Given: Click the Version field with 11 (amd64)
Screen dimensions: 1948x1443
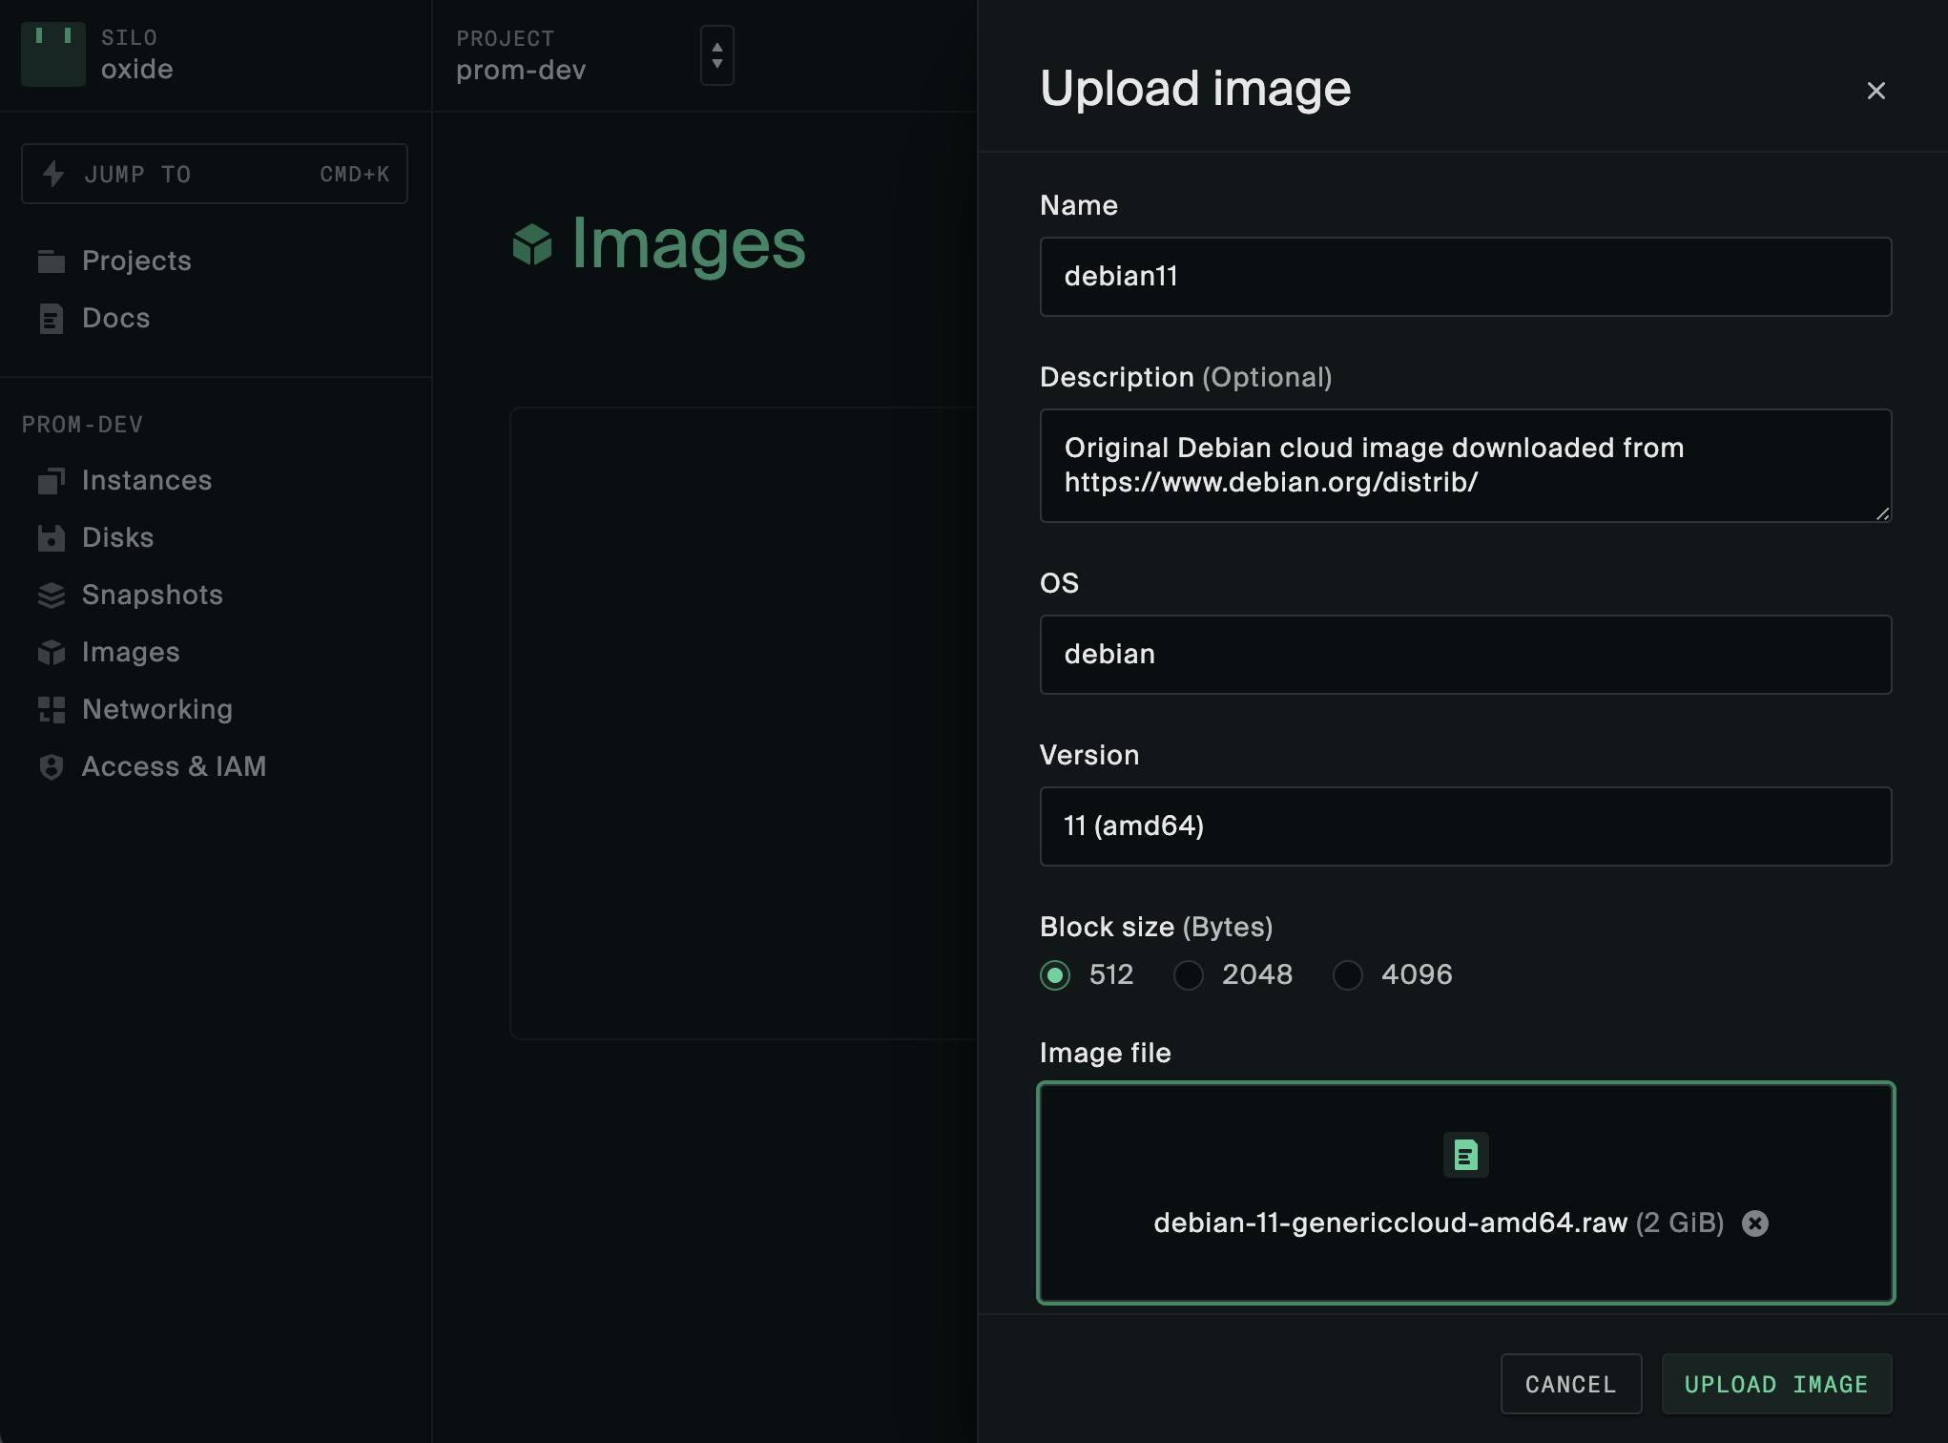Looking at the screenshot, I should (1465, 826).
